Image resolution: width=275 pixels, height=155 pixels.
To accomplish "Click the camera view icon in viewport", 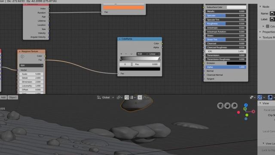I will point(220,105).
